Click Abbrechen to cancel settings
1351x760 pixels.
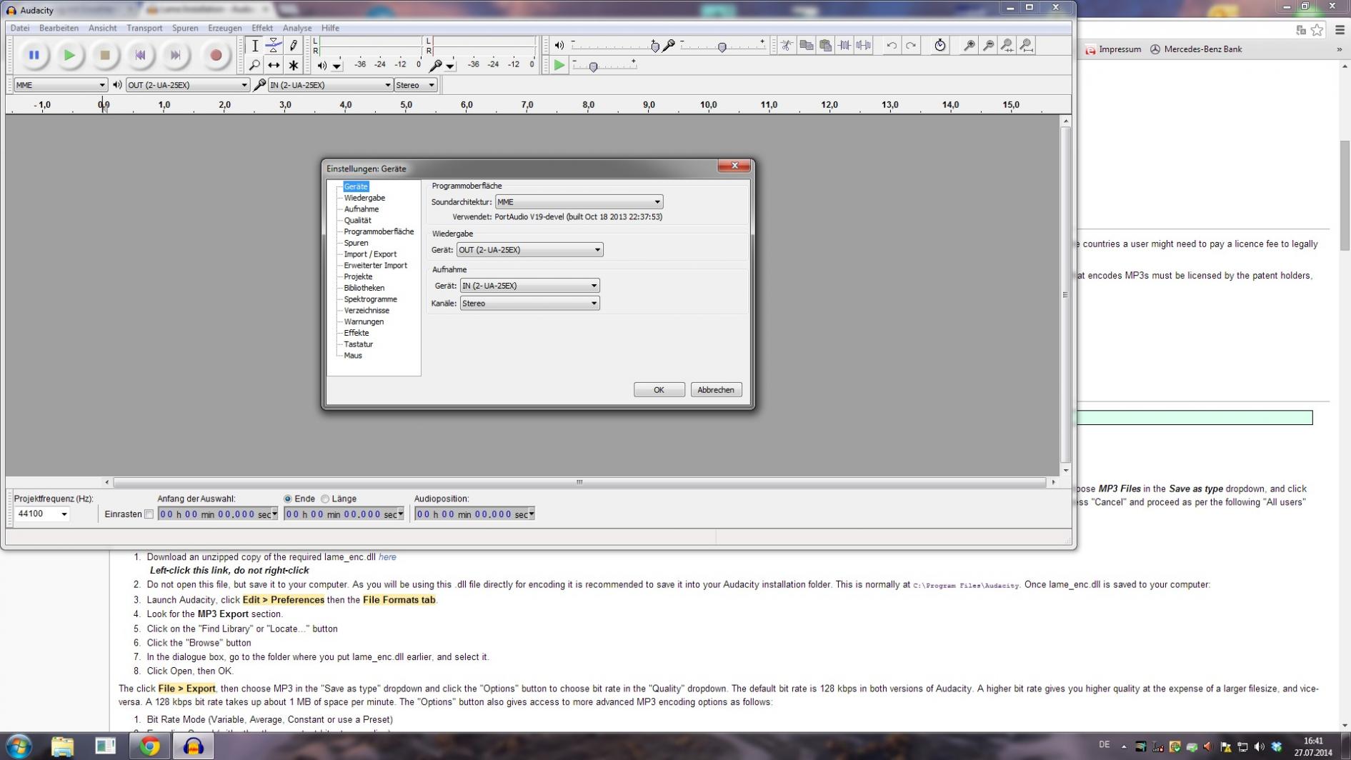(x=716, y=390)
